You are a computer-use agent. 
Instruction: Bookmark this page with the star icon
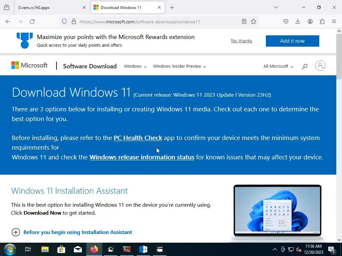253,21
